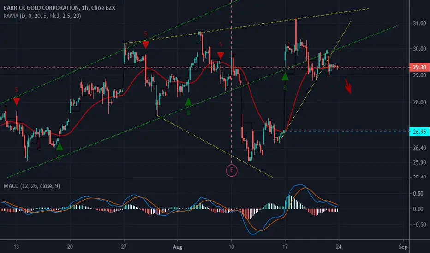Select the green buy triangle at August 17
Viewport: 430px width, 253px height.
pyautogui.click(x=285, y=76)
